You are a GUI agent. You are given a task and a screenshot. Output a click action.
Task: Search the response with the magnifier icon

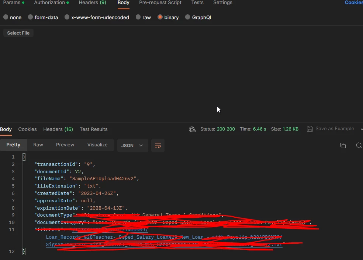(x=359, y=145)
